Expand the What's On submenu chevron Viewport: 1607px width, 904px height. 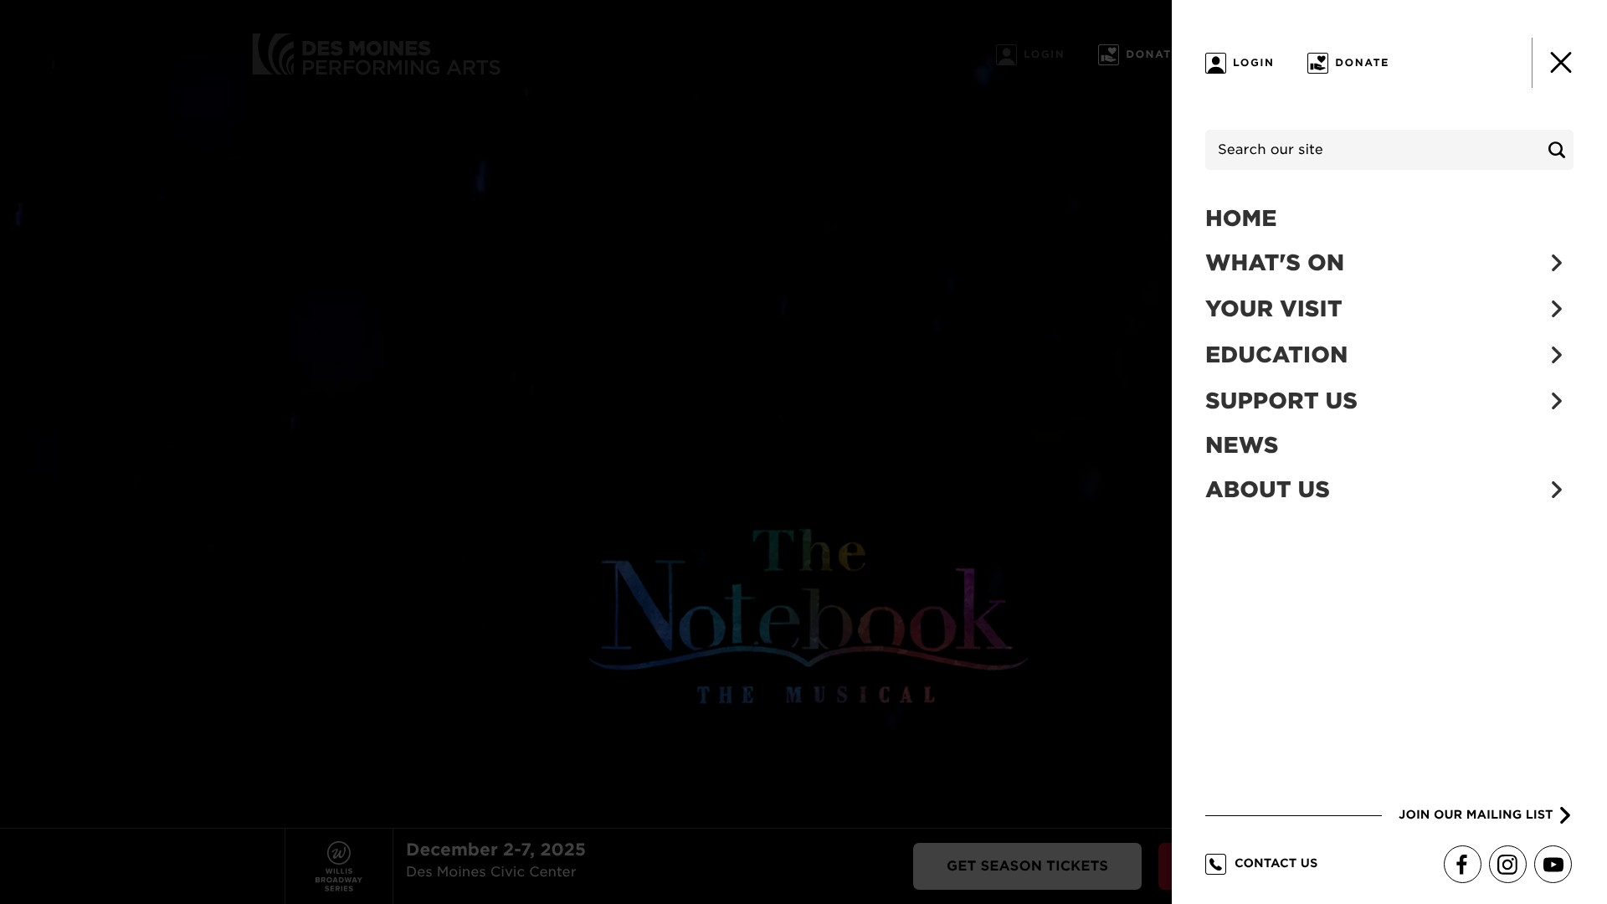pyautogui.click(x=1557, y=263)
